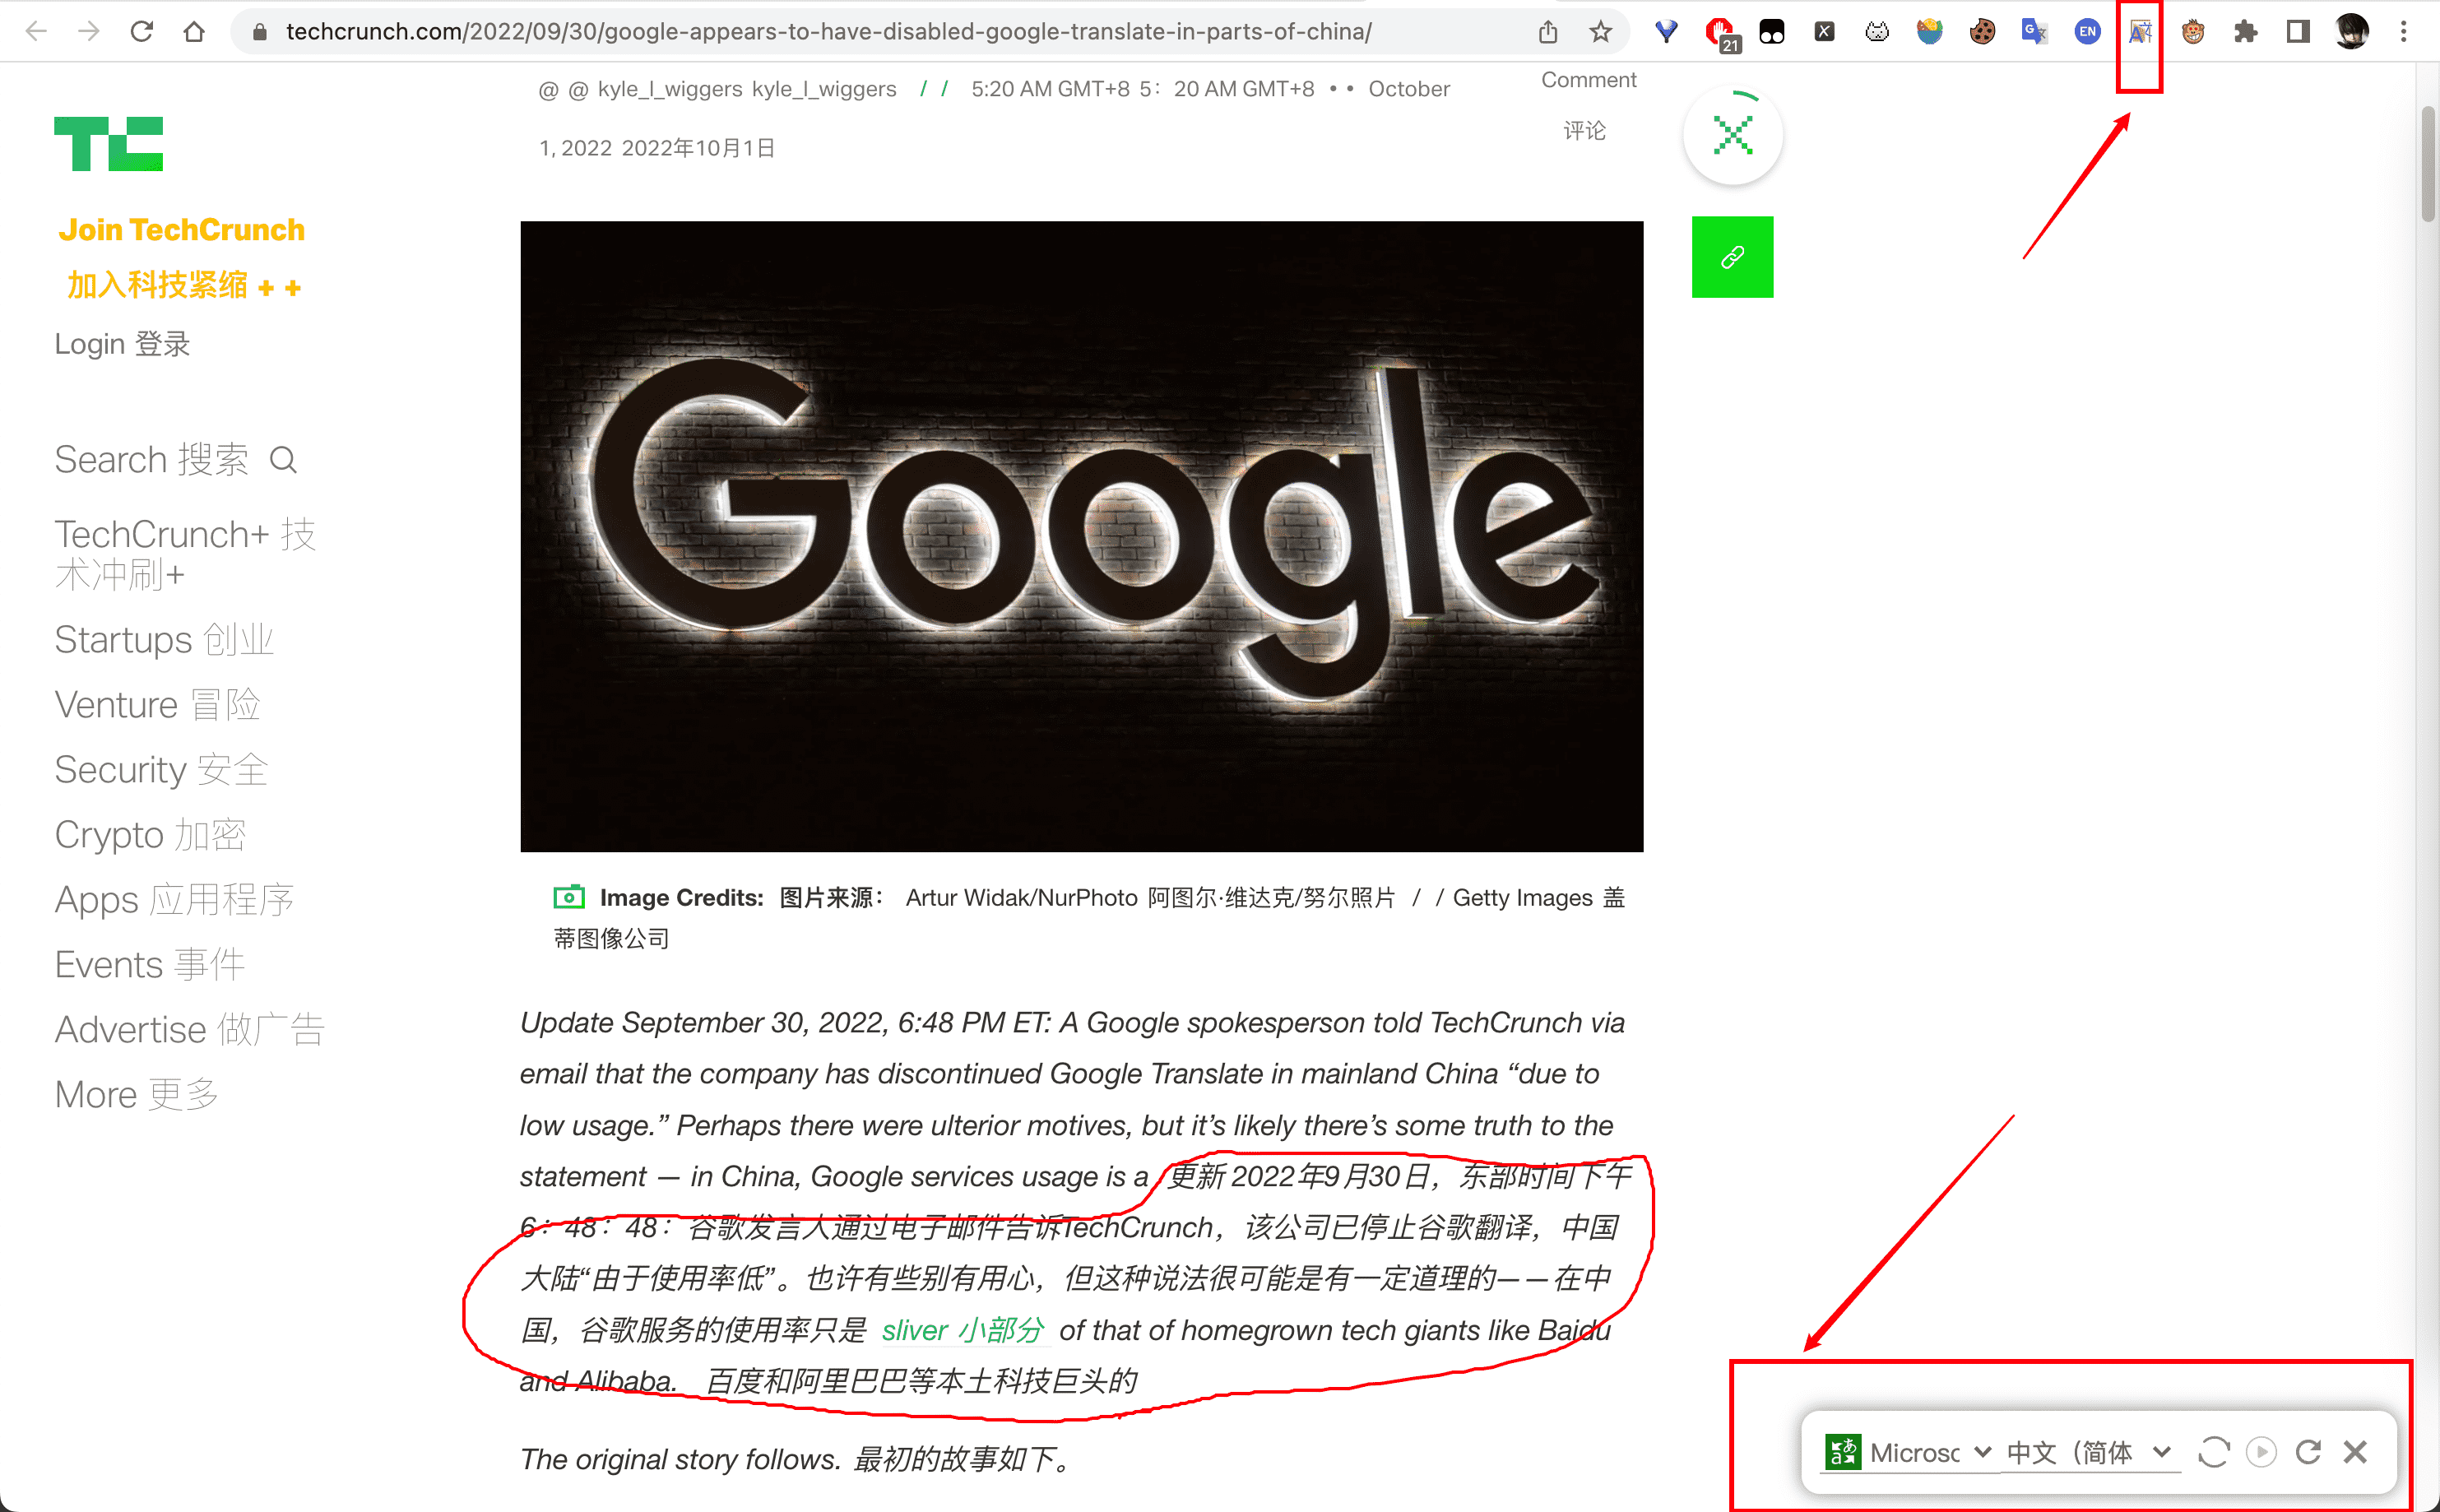Image resolution: width=2440 pixels, height=1512 pixels.
Task: Click the address bar URL
Action: (828, 31)
